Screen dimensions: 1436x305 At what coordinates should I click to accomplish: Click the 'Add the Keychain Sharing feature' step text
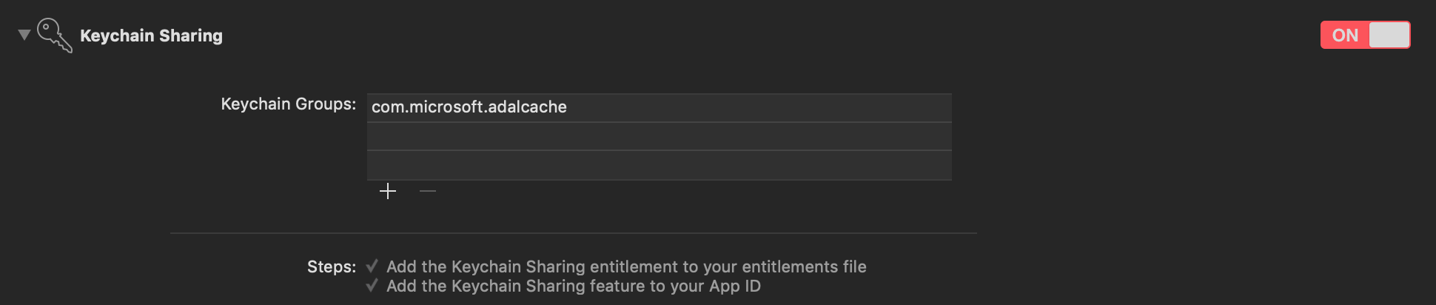point(574,286)
